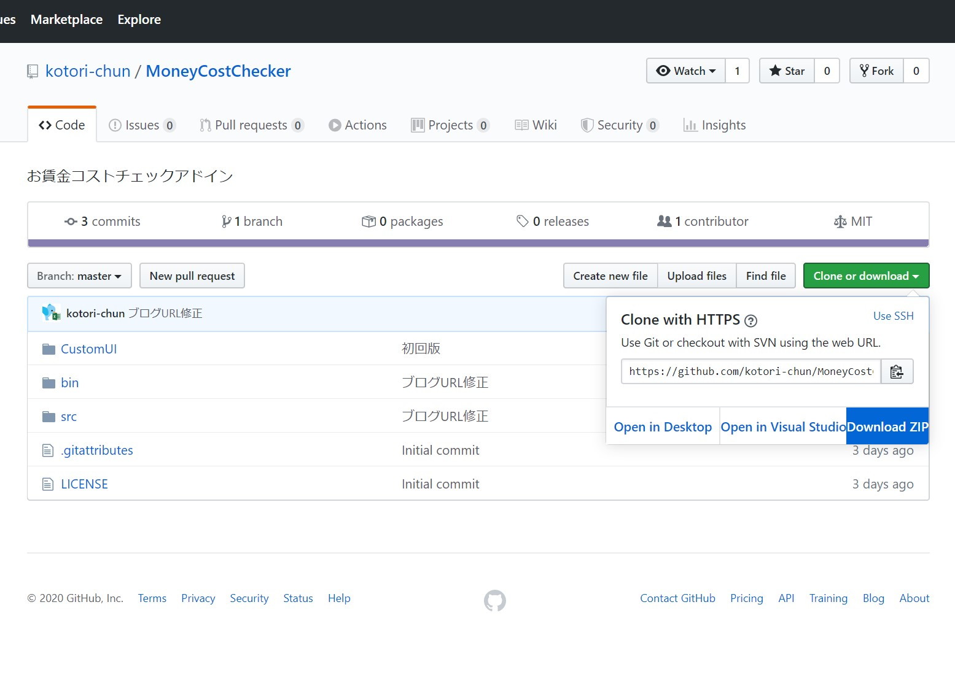Screen dimensions: 955x691
Task: Open the Branch: master dropdown
Action: coord(79,276)
